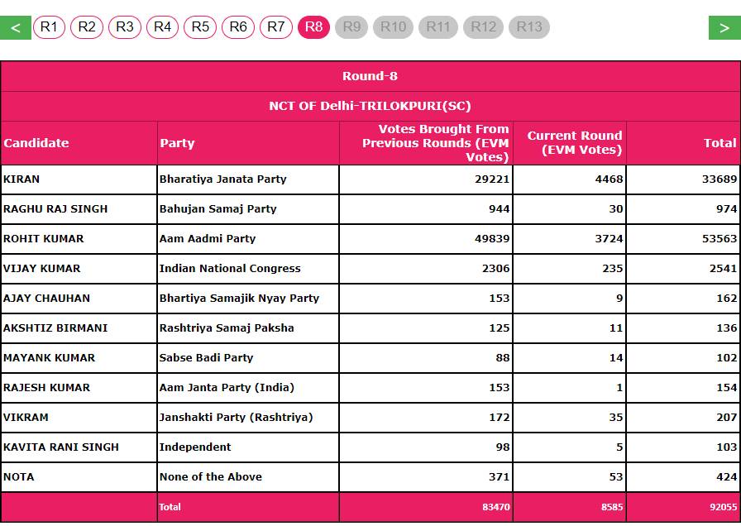Click the greyed-out R9 round tab
The width and height of the screenshot is (741, 526).
351,27
